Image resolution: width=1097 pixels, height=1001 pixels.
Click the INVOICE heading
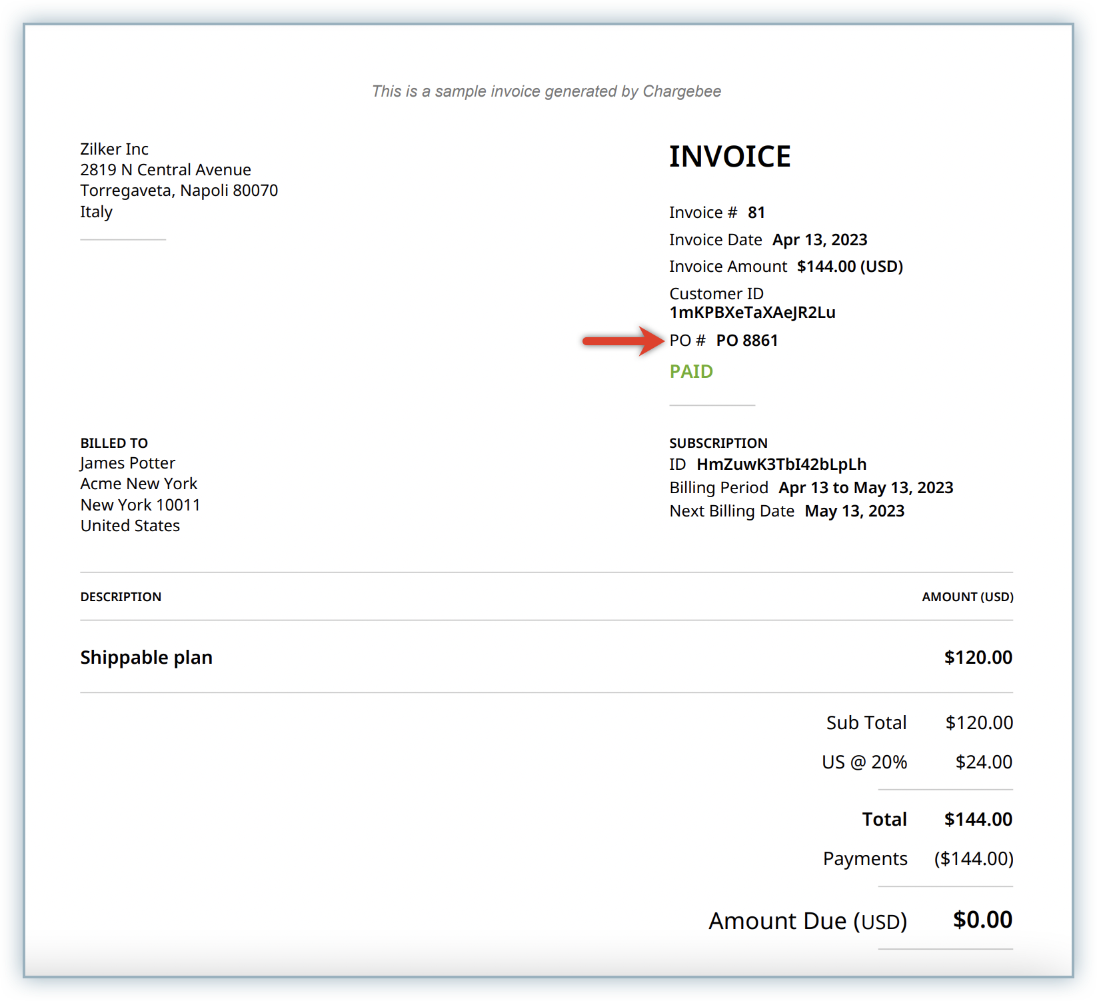click(730, 157)
